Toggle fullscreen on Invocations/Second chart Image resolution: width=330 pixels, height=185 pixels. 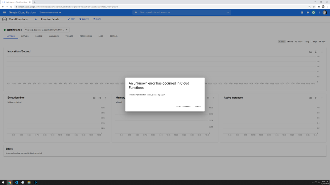pos(316,52)
